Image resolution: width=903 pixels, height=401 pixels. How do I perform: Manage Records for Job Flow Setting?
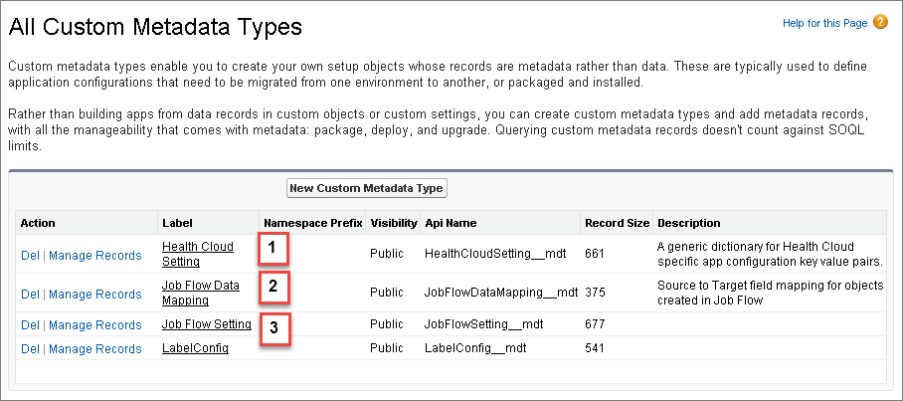pyautogui.click(x=95, y=325)
